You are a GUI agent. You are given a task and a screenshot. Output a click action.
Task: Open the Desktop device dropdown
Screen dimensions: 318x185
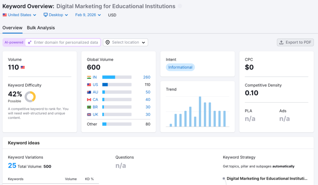click(56, 15)
